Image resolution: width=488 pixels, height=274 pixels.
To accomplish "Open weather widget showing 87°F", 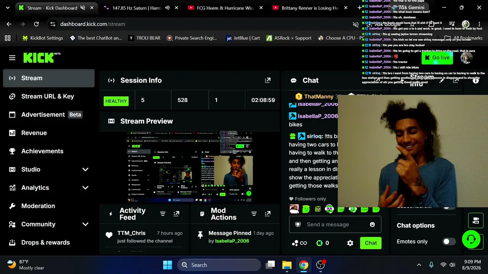I will click(x=26, y=265).
